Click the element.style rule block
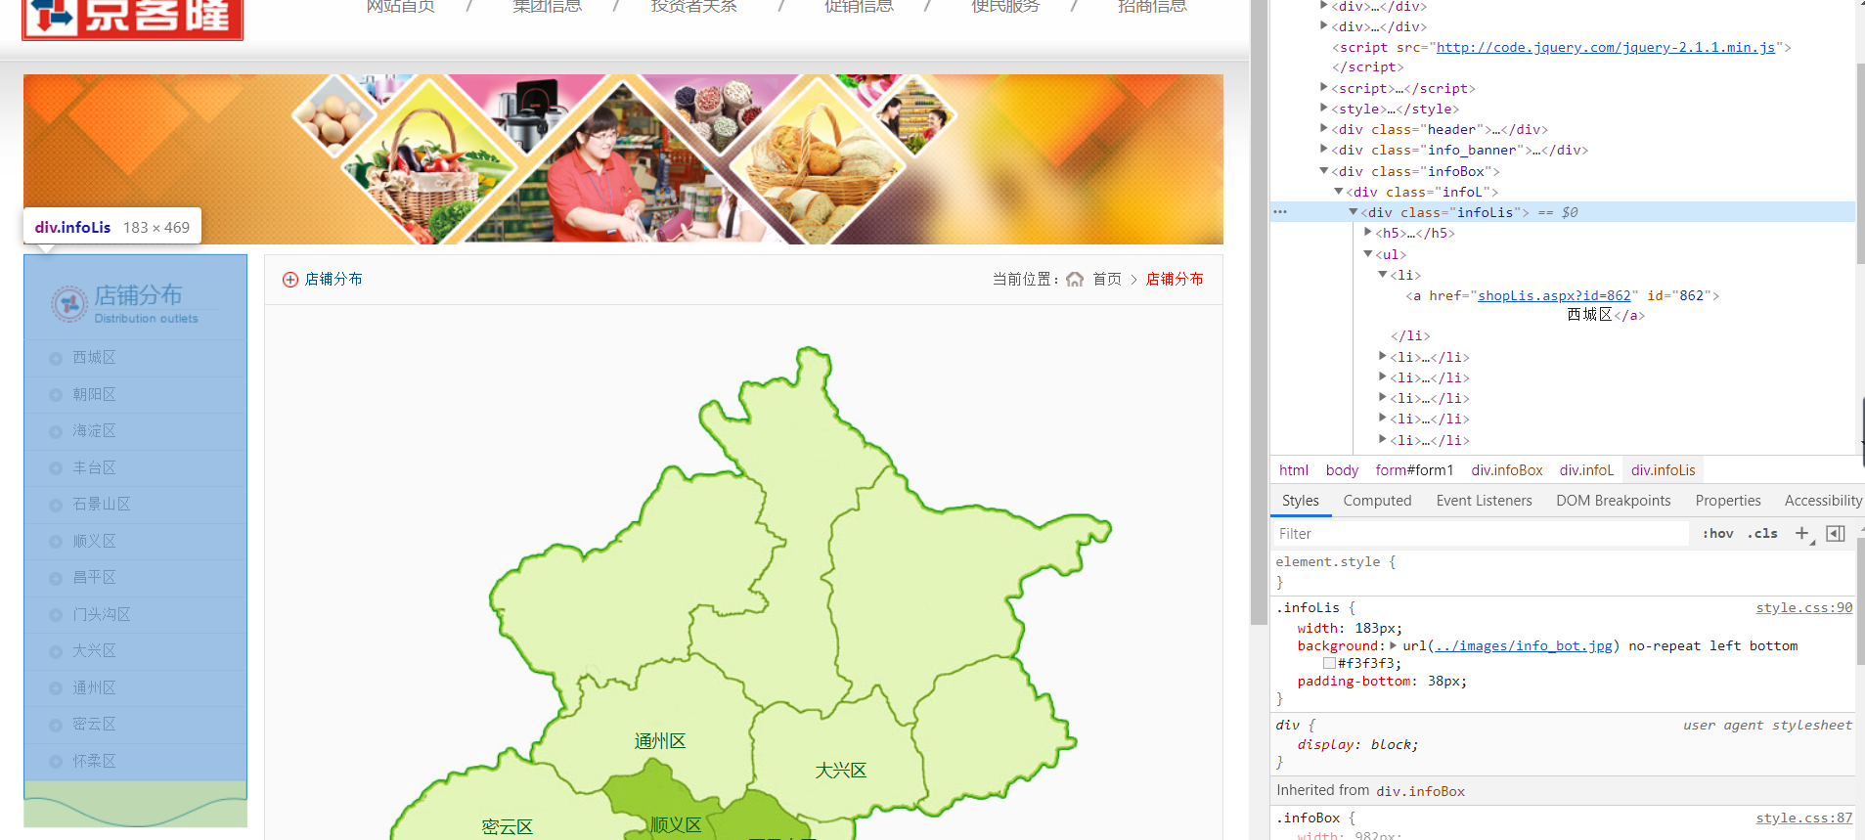This screenshot has width=1865, height=840. [1563, 572]
